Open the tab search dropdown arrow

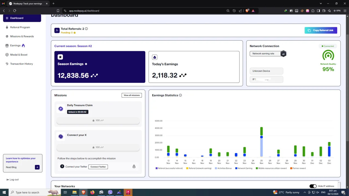pyautogui.click(x=321, y=4)
